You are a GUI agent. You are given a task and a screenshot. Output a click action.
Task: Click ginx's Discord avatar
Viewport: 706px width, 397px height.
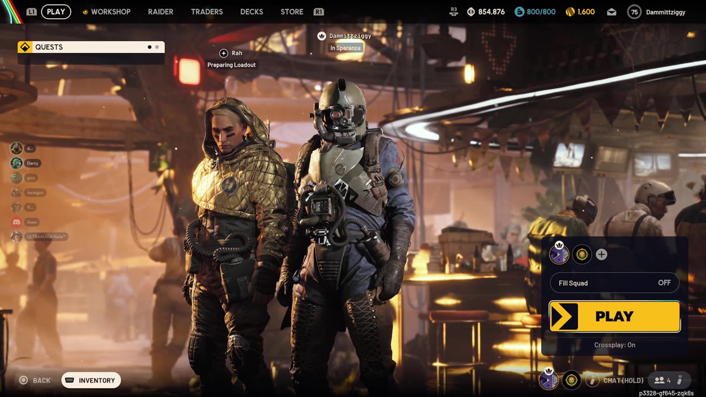pyautogui.click(x=17, y=178)
